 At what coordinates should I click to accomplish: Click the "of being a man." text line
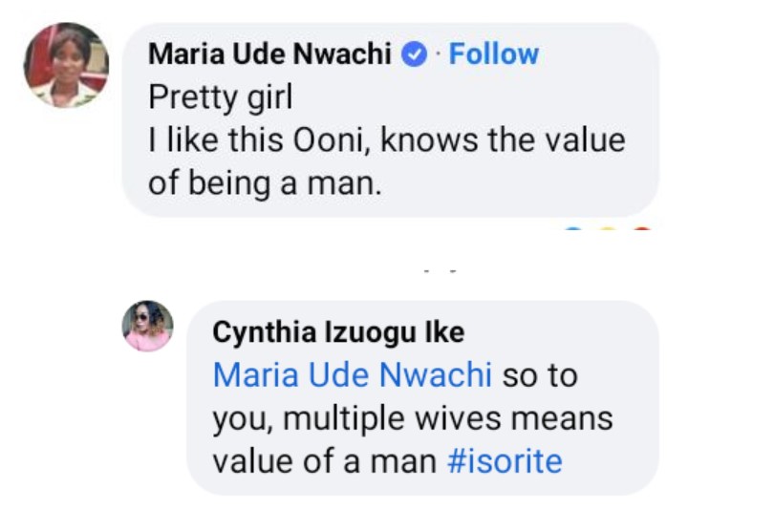coord(265,182)
